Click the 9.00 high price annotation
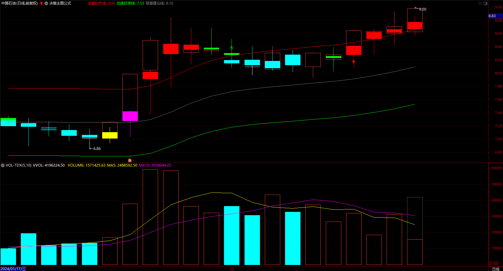Screen dimensions: 503x271 tap(423, 9)
